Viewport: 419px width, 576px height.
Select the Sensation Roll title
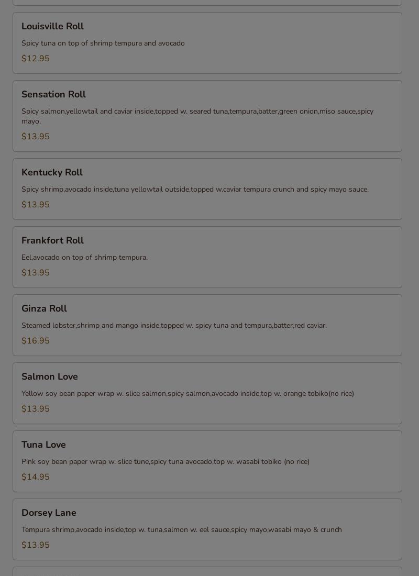coord(53,94)
